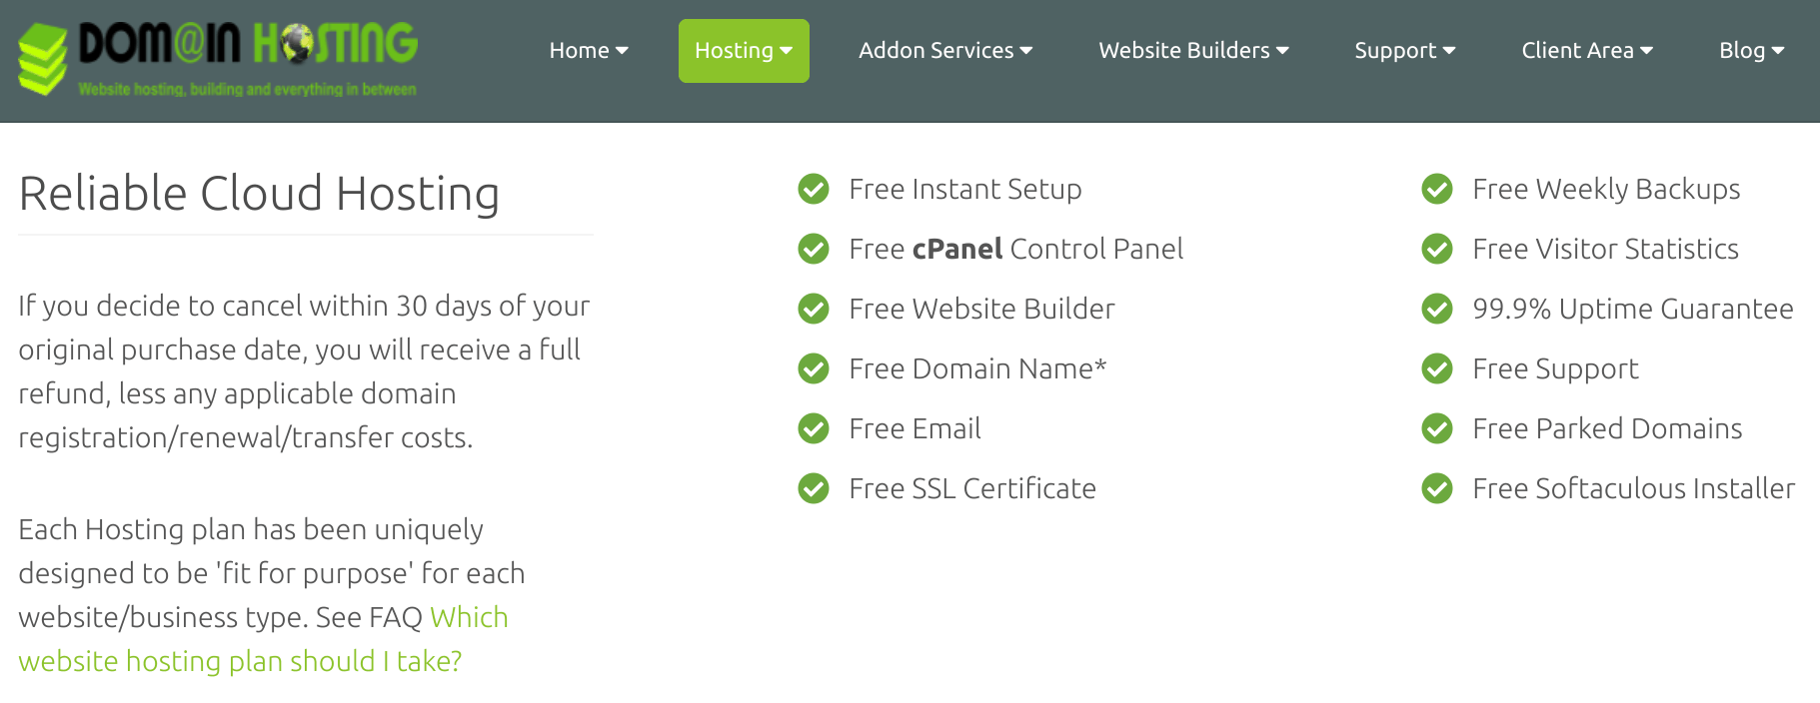Select the highlighted Hosting menu item

(x=744, y=51)
